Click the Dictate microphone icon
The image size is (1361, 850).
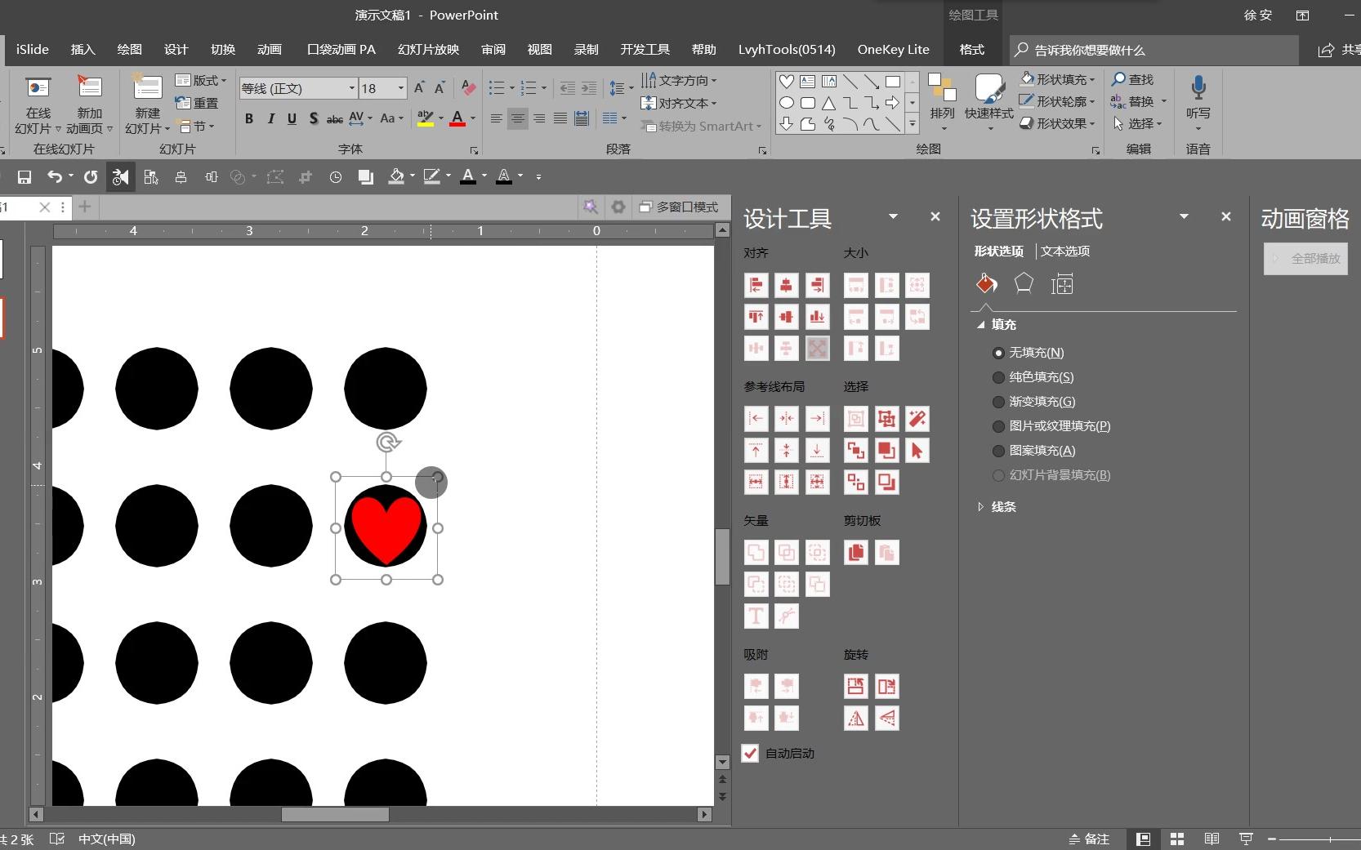pyautogui.click(x=1198, y=88)
